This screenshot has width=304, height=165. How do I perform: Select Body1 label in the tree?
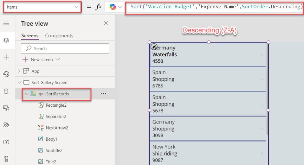(x=51, y=139)
